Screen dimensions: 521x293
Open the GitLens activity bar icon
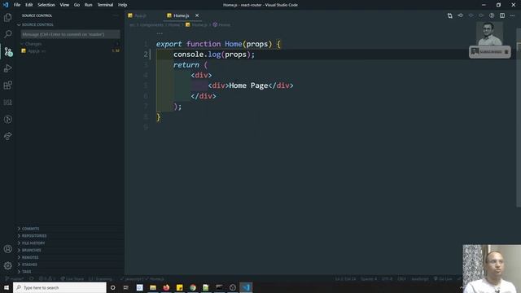[x=7, y=120]
